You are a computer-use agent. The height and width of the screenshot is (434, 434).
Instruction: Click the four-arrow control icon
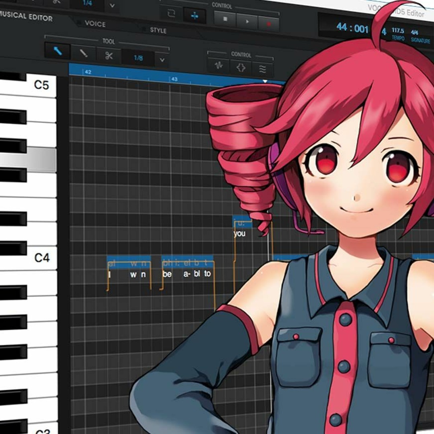241,68
